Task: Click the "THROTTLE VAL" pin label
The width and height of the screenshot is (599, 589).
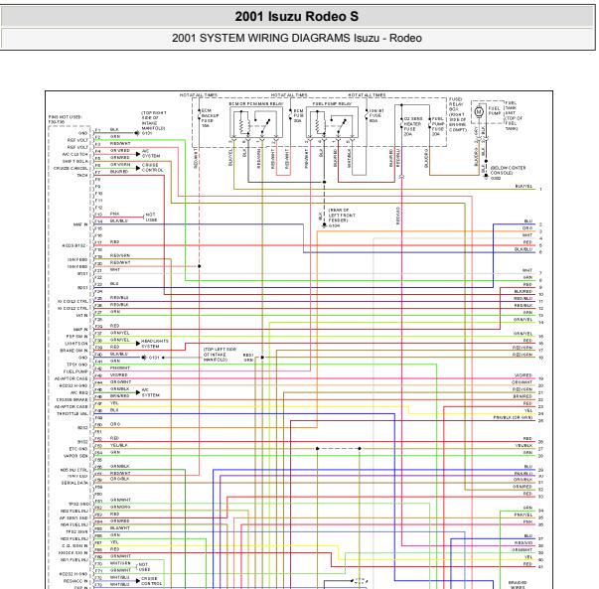Action: coord(73,413)
